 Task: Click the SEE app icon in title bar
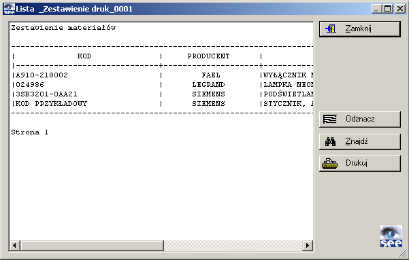point(9,9)
